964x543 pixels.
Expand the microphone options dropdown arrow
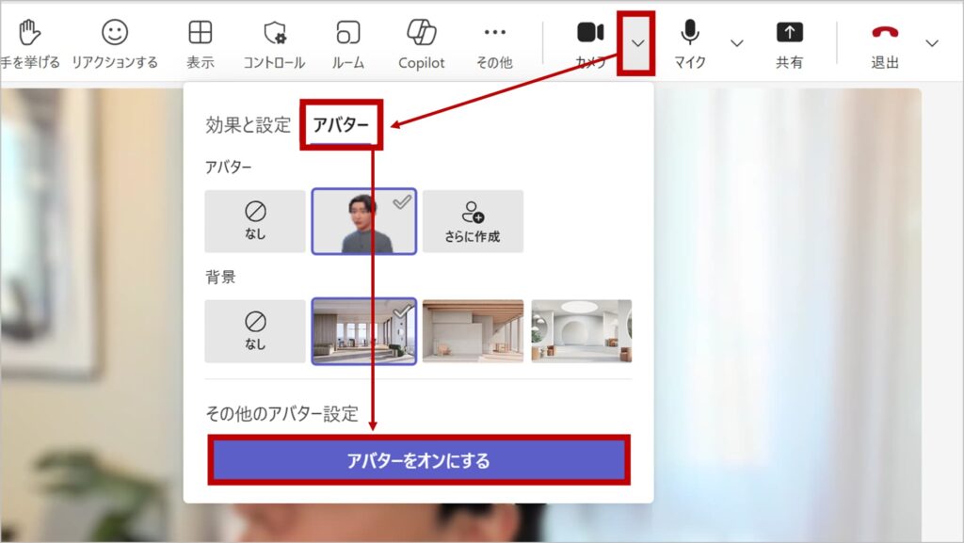[737, 43]
